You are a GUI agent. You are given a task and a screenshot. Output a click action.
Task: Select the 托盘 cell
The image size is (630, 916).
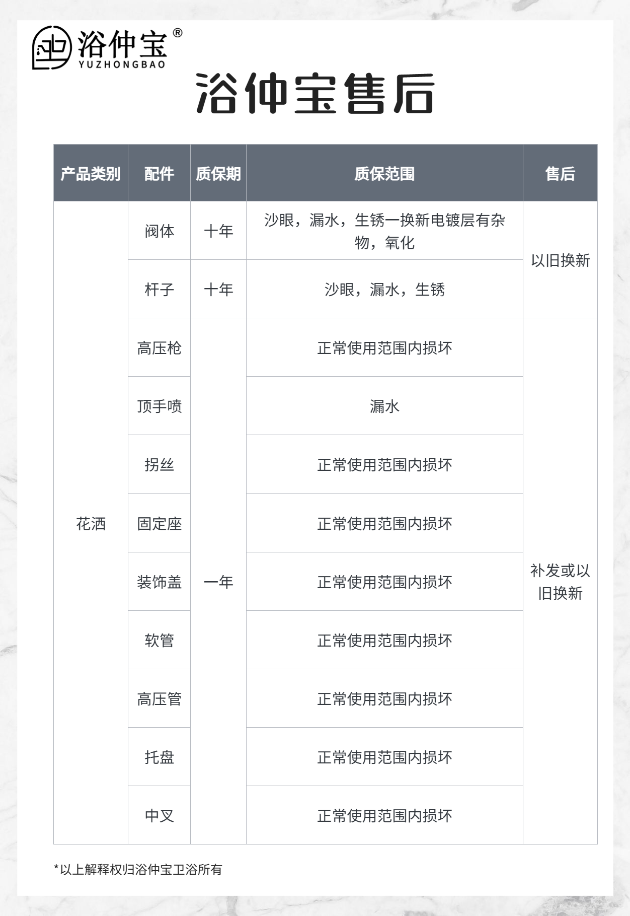pos(159,757)
